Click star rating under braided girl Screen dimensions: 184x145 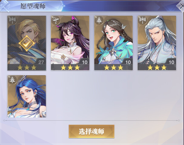[114, 67]
